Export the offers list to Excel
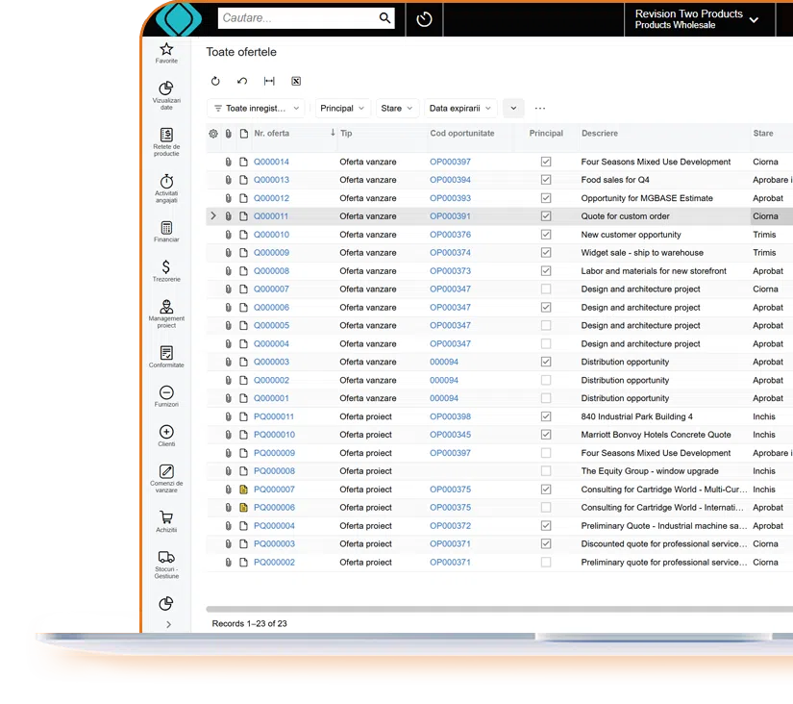The height and width of the screenshot is (704, 793). (296, 81)
